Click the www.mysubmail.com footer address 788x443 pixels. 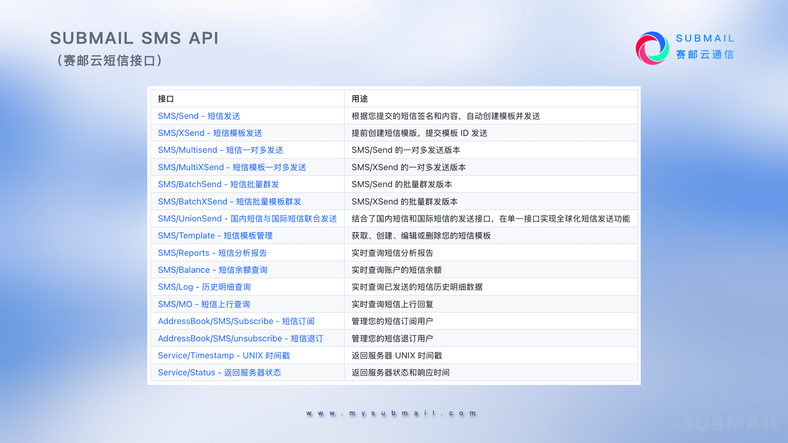point(391,413)
